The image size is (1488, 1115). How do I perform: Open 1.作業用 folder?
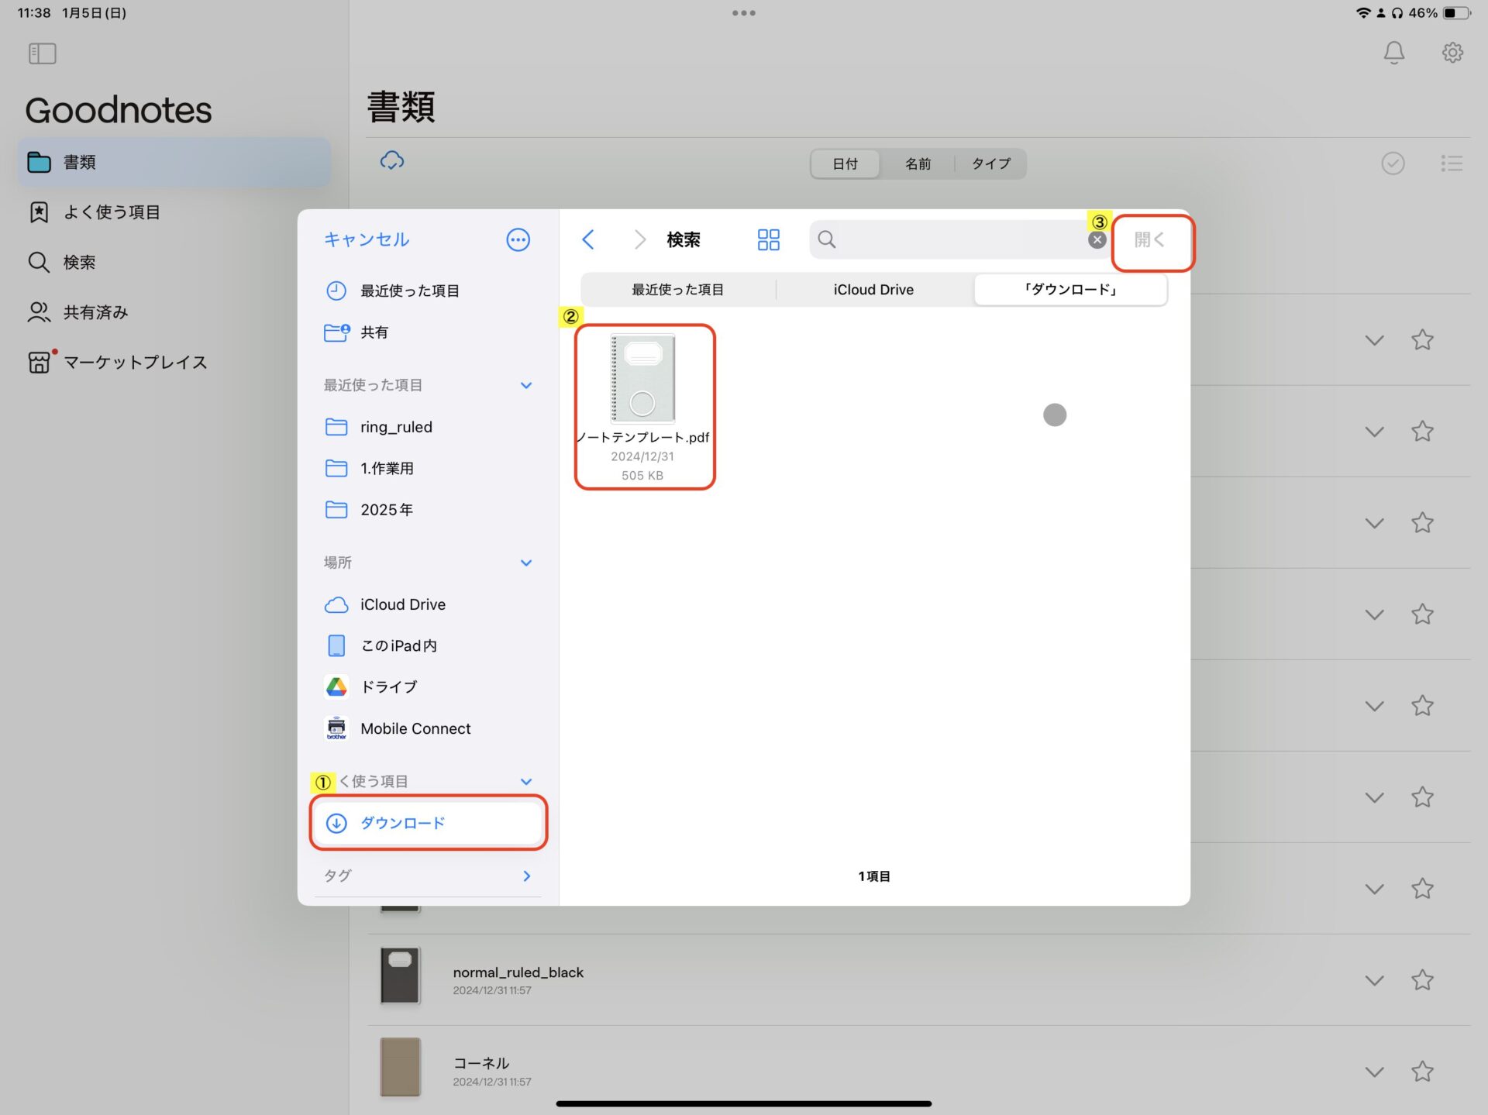[x=428, y=468]
